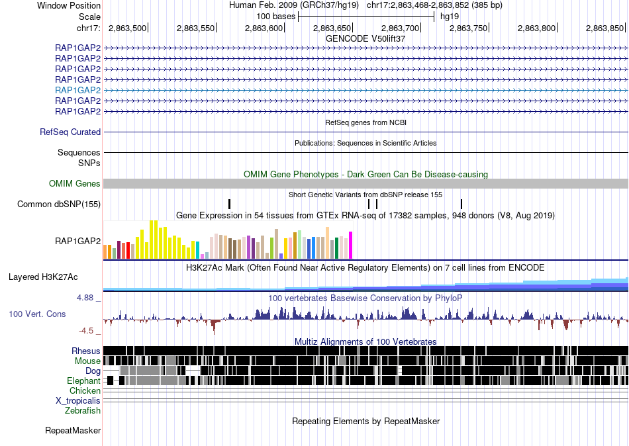
Task: Click the SNPs track label
Action: (x=89, y=163)
